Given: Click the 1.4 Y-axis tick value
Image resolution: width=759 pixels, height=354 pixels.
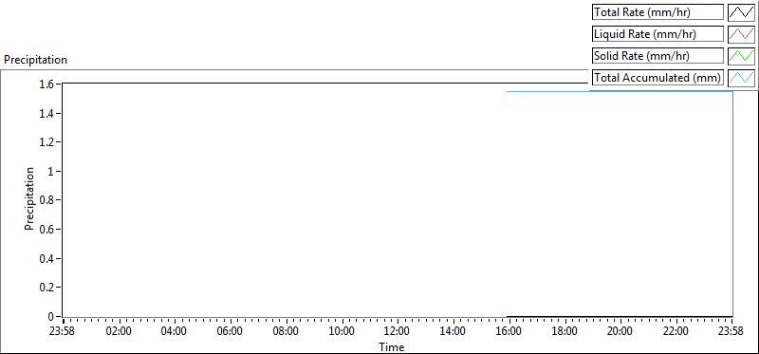Looking at the screenshot, I should point(46,113).
